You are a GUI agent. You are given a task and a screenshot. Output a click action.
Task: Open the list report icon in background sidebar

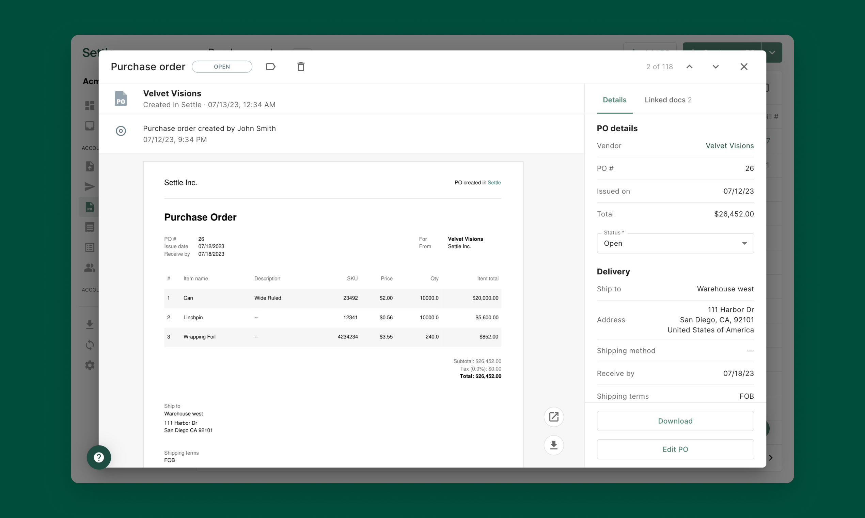90,247
